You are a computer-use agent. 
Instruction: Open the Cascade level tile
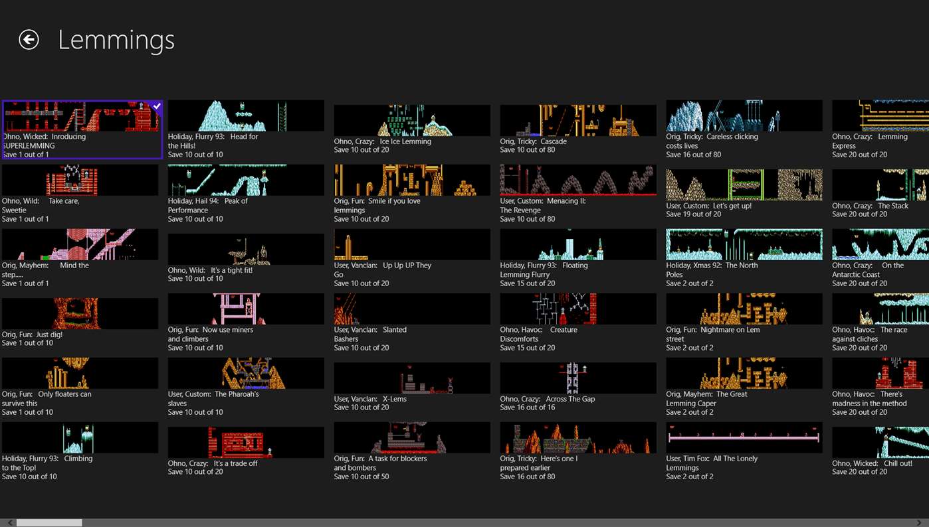578,129
